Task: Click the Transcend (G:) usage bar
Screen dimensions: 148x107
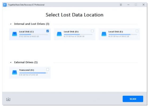Action: 33,73
